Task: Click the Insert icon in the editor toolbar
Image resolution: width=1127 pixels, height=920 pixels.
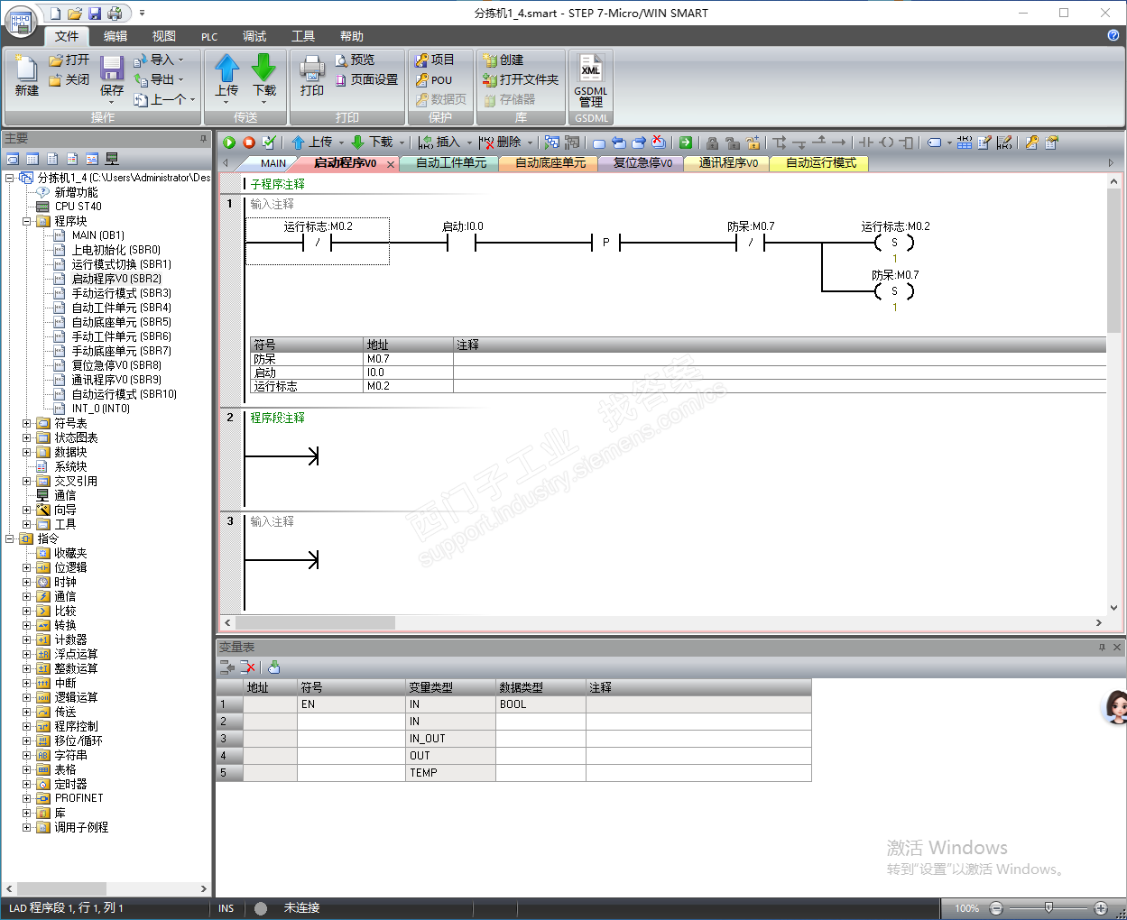Action: click(426, 143)
